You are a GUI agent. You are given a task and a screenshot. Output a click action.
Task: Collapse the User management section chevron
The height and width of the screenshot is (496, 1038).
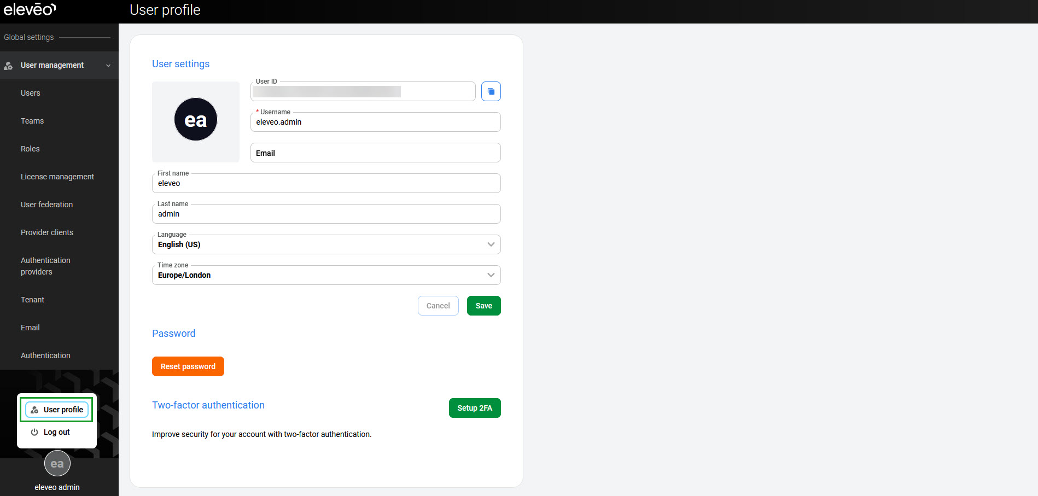108,66
